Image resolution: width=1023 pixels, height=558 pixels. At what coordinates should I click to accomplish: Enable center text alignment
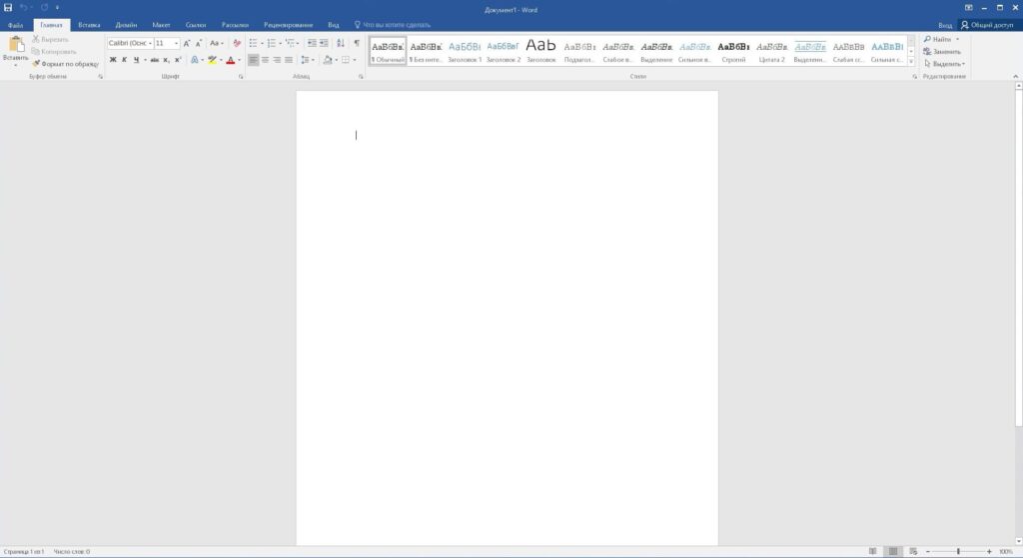265,60
